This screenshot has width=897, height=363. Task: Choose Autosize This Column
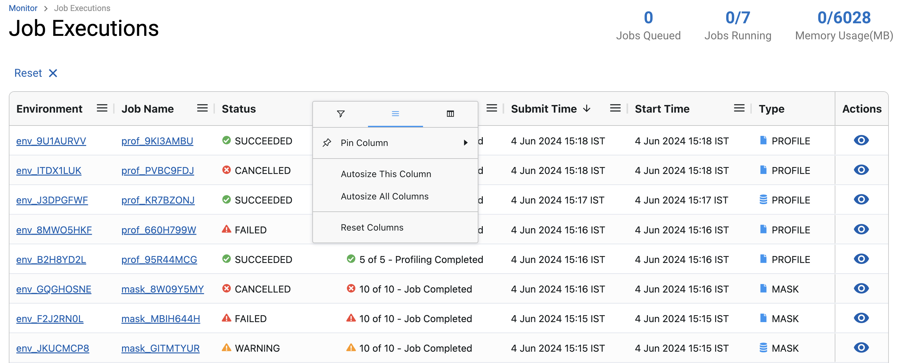(386, 174)
